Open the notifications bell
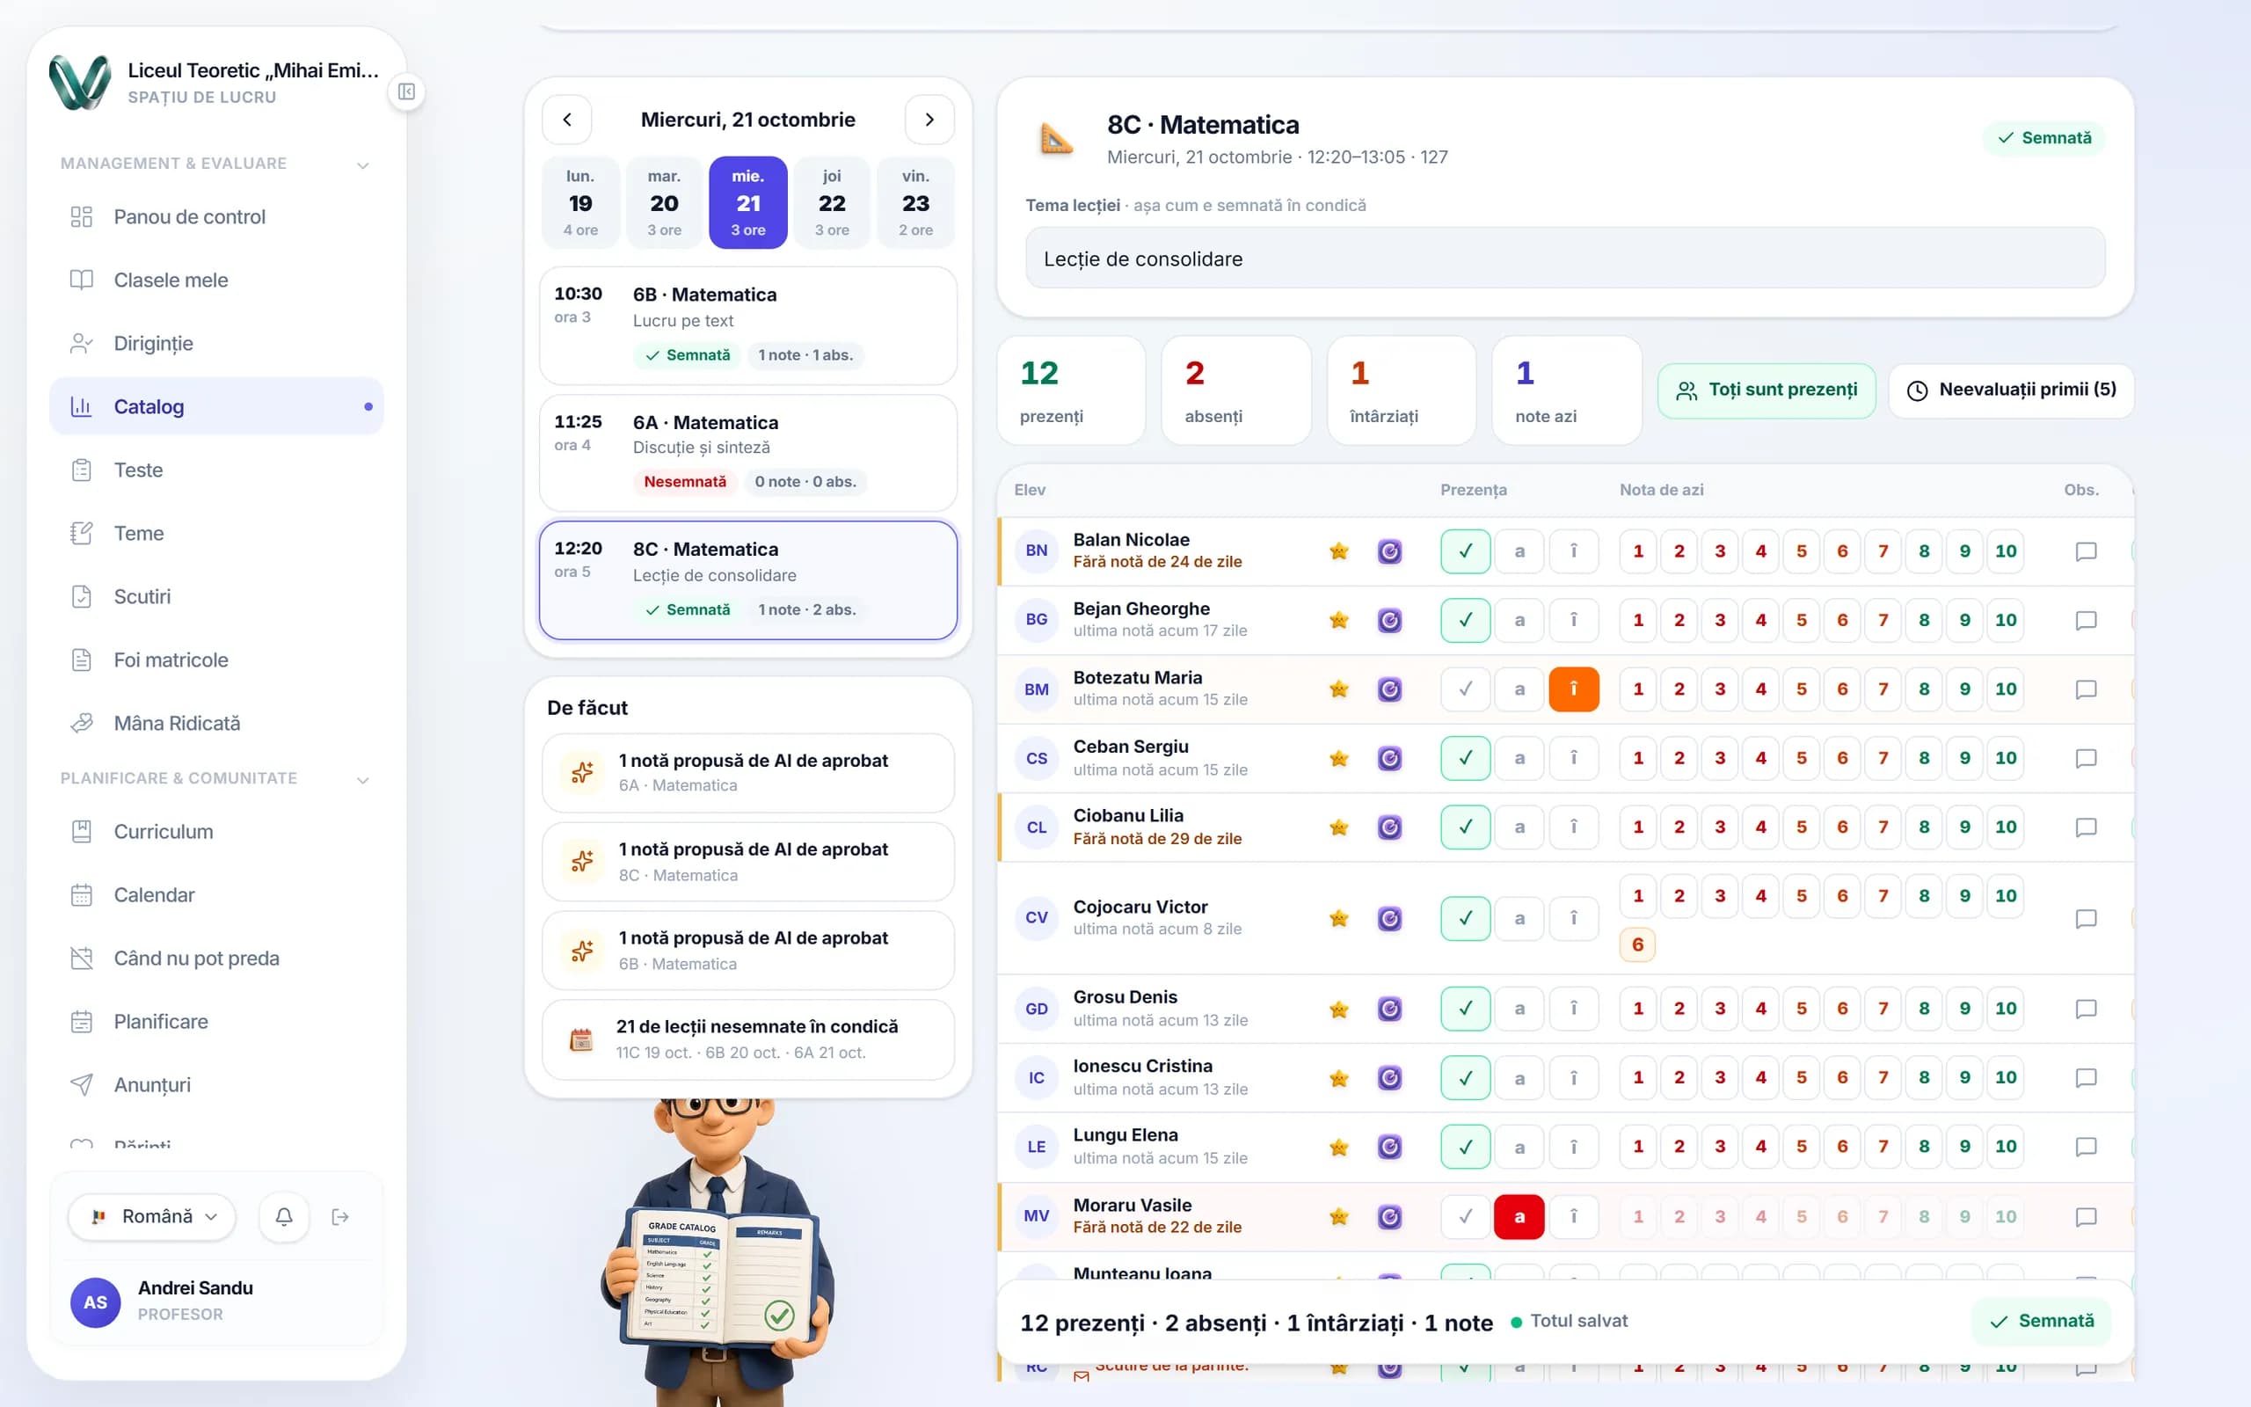 coord(284,1216)
